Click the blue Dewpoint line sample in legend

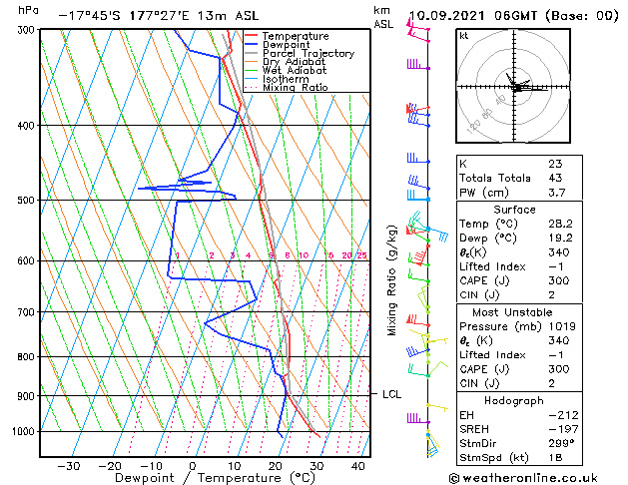(x=252, y=45)
